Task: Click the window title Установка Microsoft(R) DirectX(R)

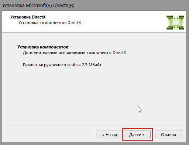Action: click(x=38, y=6)
